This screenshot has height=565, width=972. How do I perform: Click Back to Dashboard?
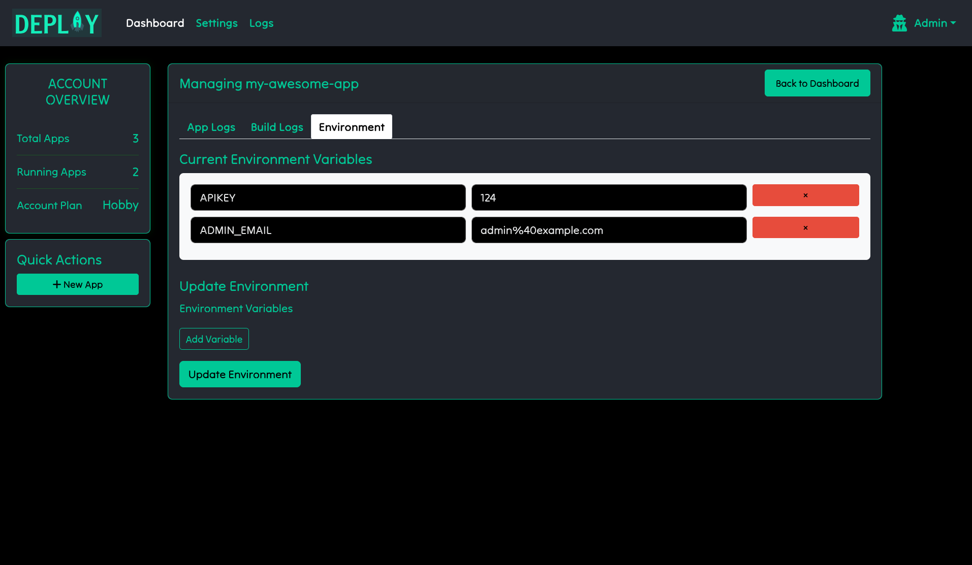817,83
